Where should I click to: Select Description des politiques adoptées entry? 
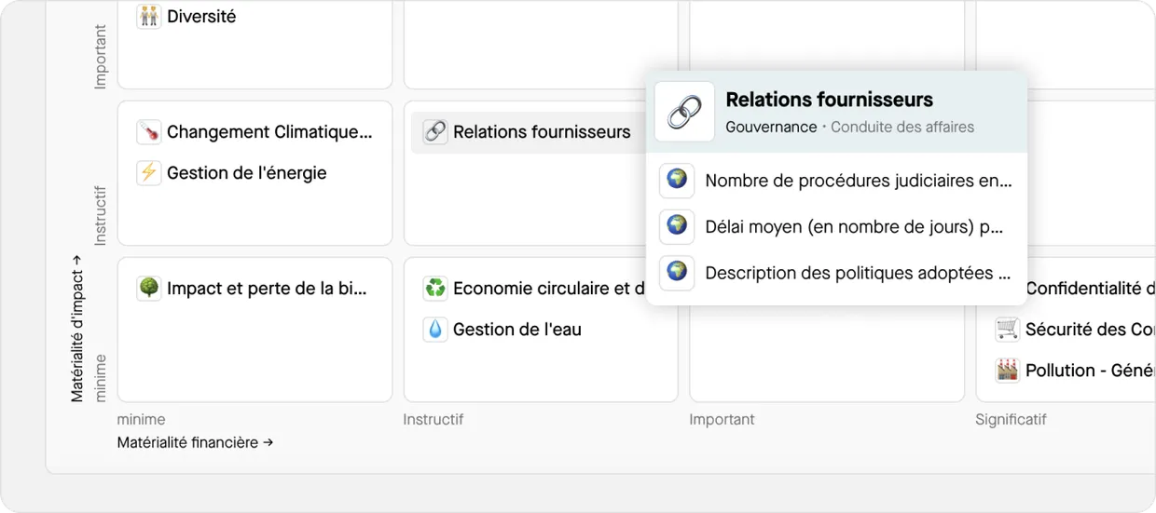pos(858,274)
